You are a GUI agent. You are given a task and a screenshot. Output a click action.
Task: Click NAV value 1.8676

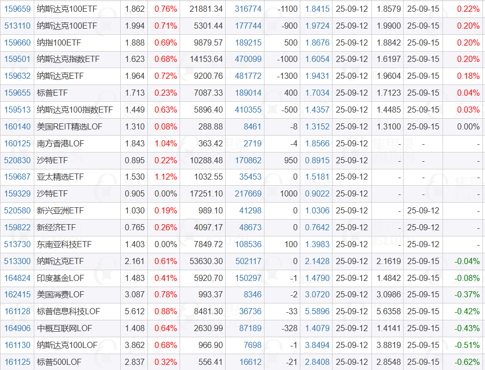(317, 42)
